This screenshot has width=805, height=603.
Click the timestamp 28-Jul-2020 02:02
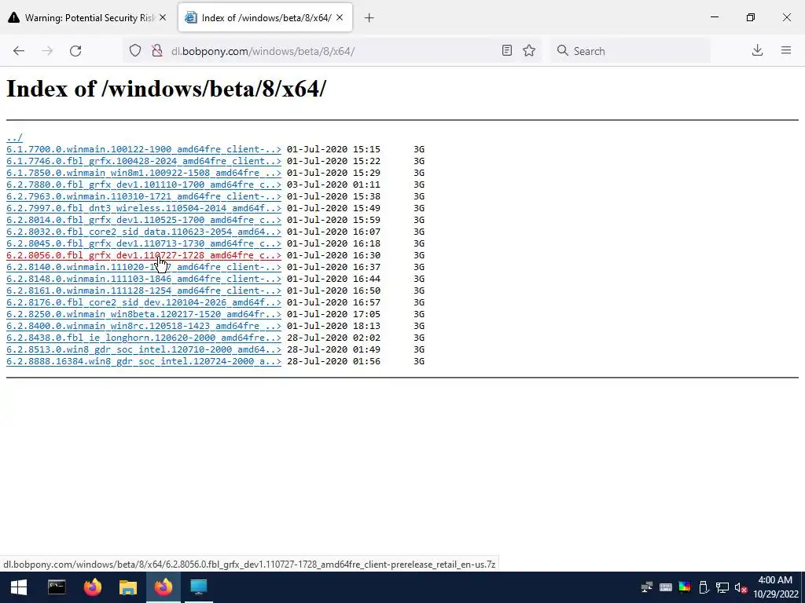pyautogui.click(x=333, y=338)
